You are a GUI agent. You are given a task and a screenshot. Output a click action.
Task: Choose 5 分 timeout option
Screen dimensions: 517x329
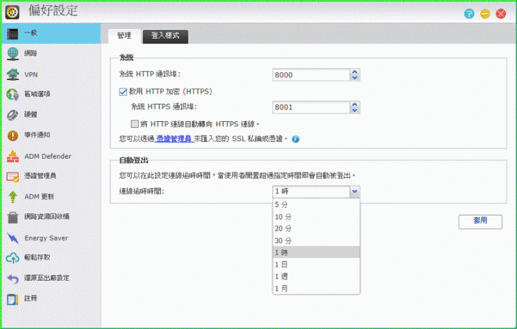[x=316, y=204]
